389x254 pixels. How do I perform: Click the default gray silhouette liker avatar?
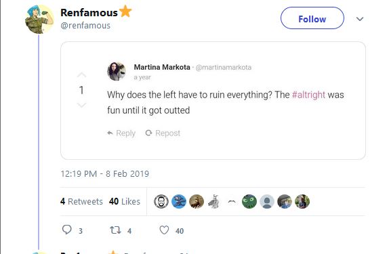click(267, 201)
